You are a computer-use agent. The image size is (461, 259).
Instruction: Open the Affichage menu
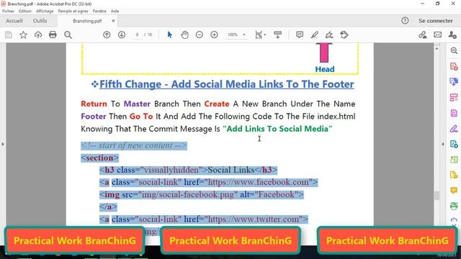(45, 11)
